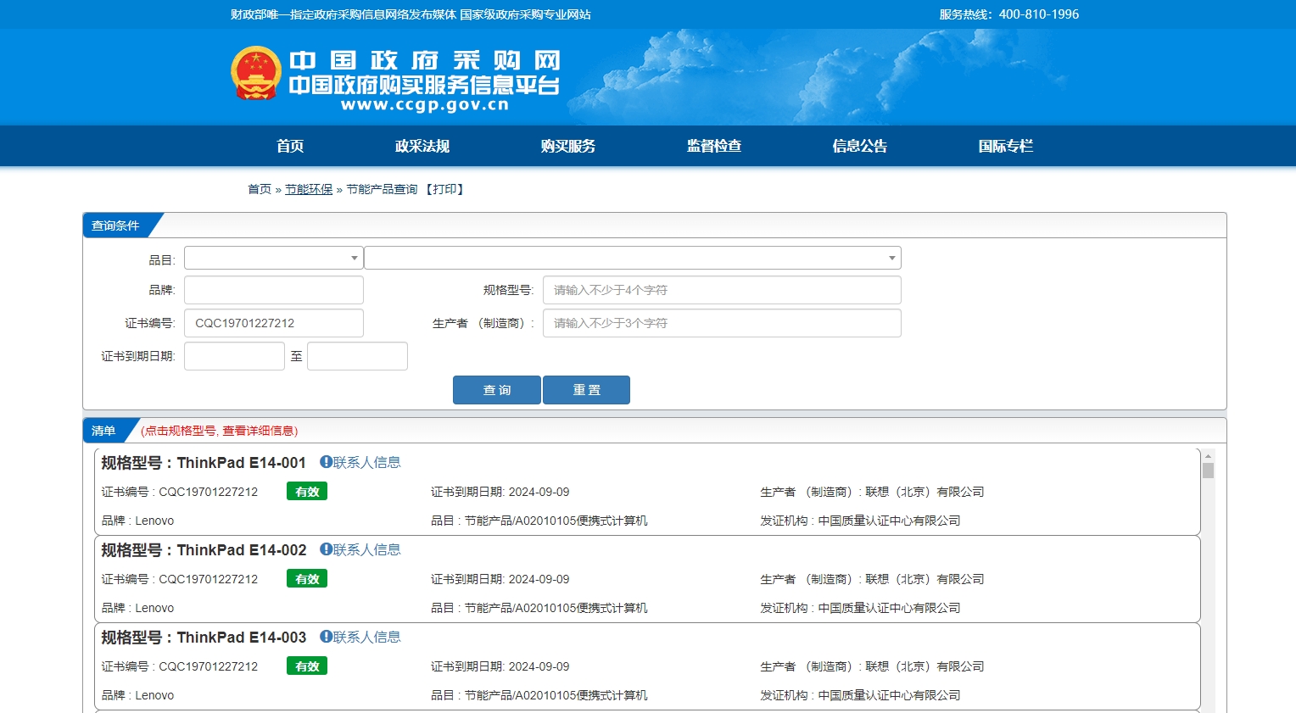The image size is (1296, 713).
Task: Click manufacturer 联想（北京）有限公司 in E14-001 row
Action: pos(925,492)
